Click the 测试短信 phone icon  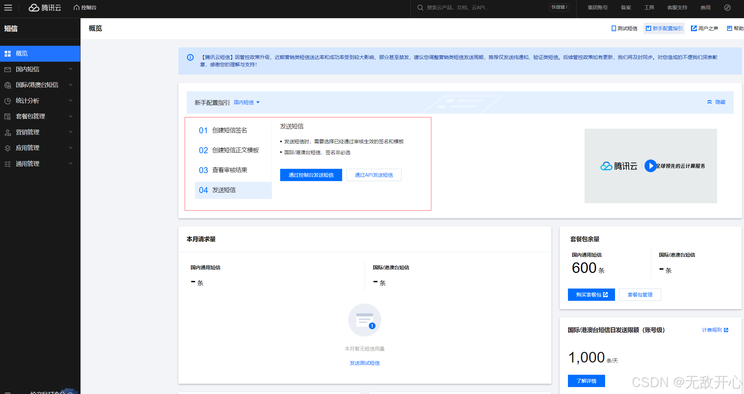pyautogui.click(x=614, y=29)
